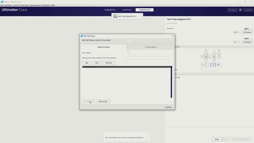Screen dimensions: 254x143
Task: Click the third column down arrow beside Z
Action: click(219, 56)
